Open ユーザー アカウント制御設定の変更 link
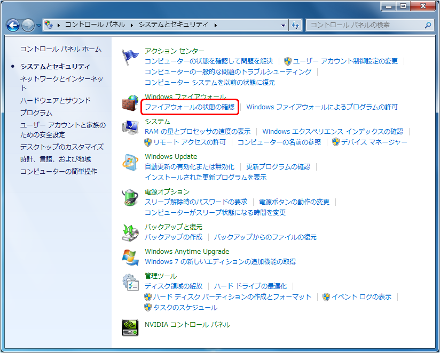Image resolution: width=440 pixels, height=353 pixels. tap(345, 61)
